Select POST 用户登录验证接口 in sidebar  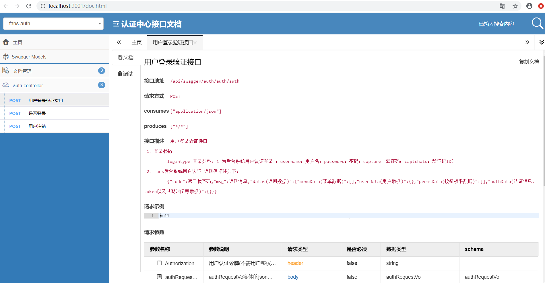[x=55, y=100]
